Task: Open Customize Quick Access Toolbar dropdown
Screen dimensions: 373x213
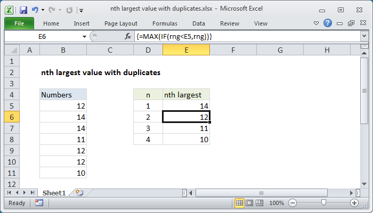Action: pos(82,11)
